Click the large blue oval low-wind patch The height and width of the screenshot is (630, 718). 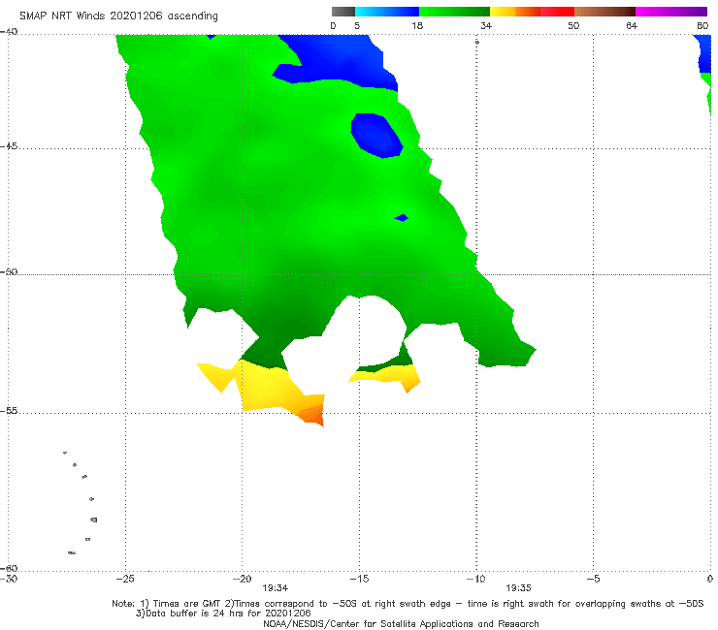[x=376, y=136]
